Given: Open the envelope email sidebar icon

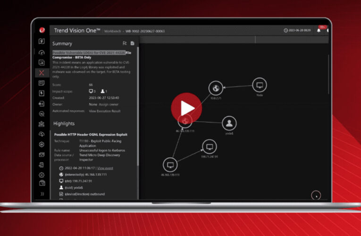Looking at the screenshot, I should click(x=42, y=154).
